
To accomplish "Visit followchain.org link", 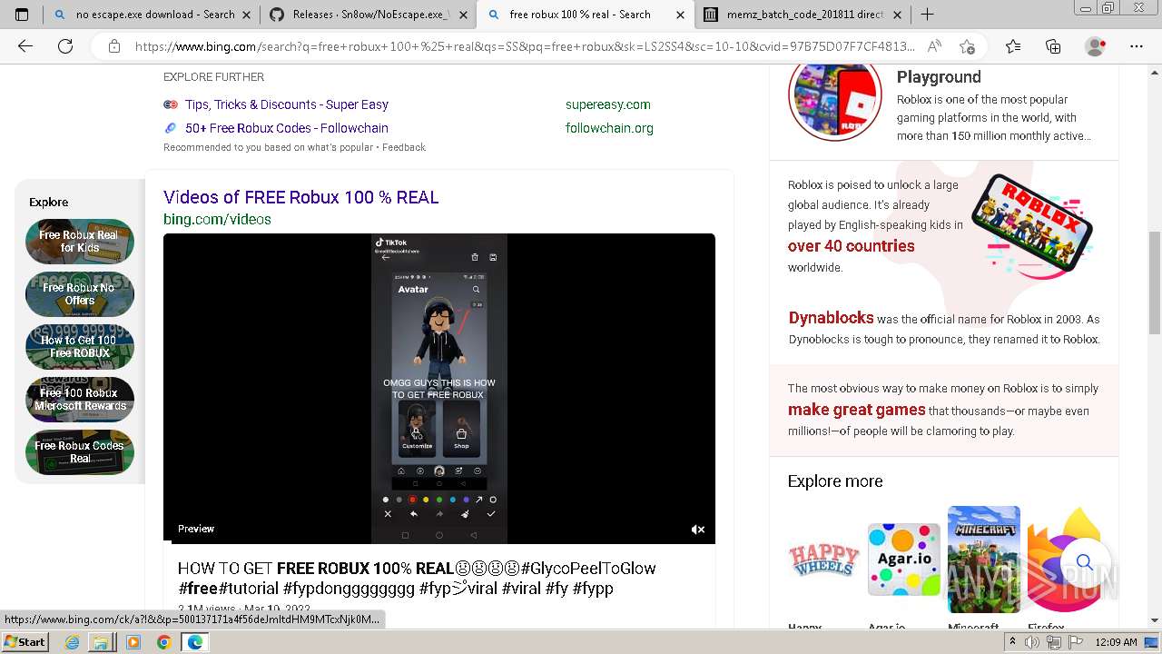I will (609, 128).
